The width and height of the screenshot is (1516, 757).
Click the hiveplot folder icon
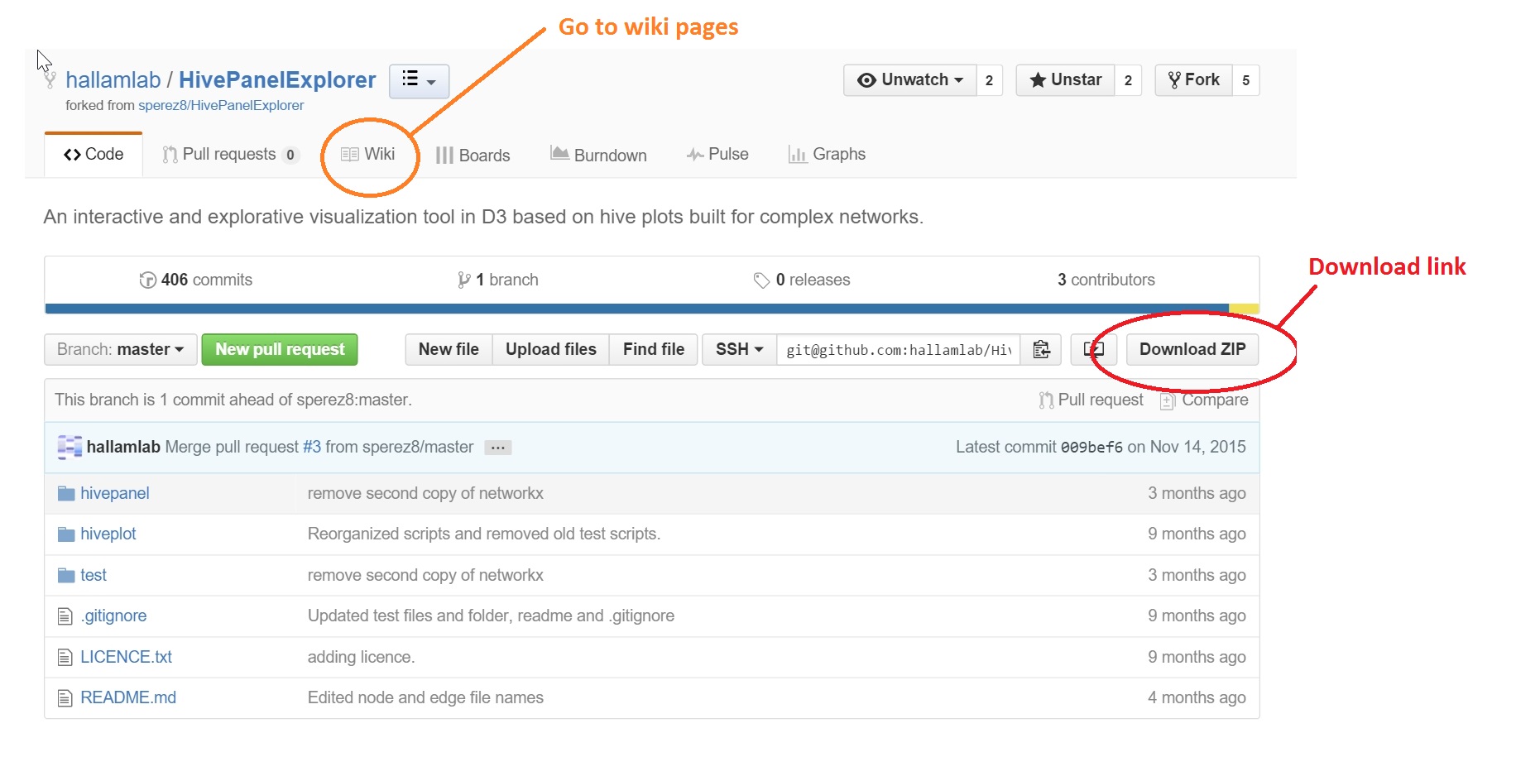(66, 534)
